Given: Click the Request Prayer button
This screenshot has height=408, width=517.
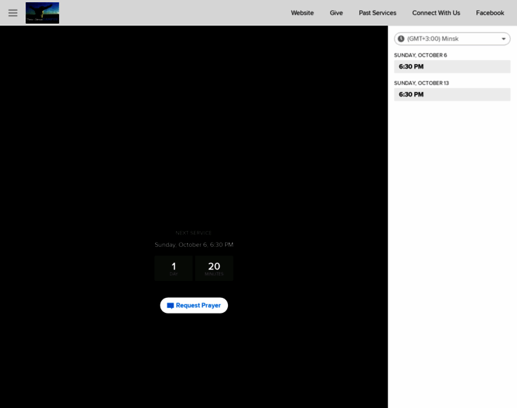Looking at the screenshot, I should pos(194,305).
